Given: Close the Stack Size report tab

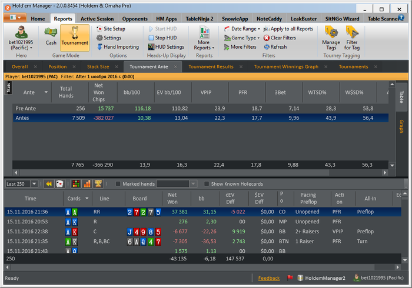Looking at the screenshot, I should click(117, 67).
